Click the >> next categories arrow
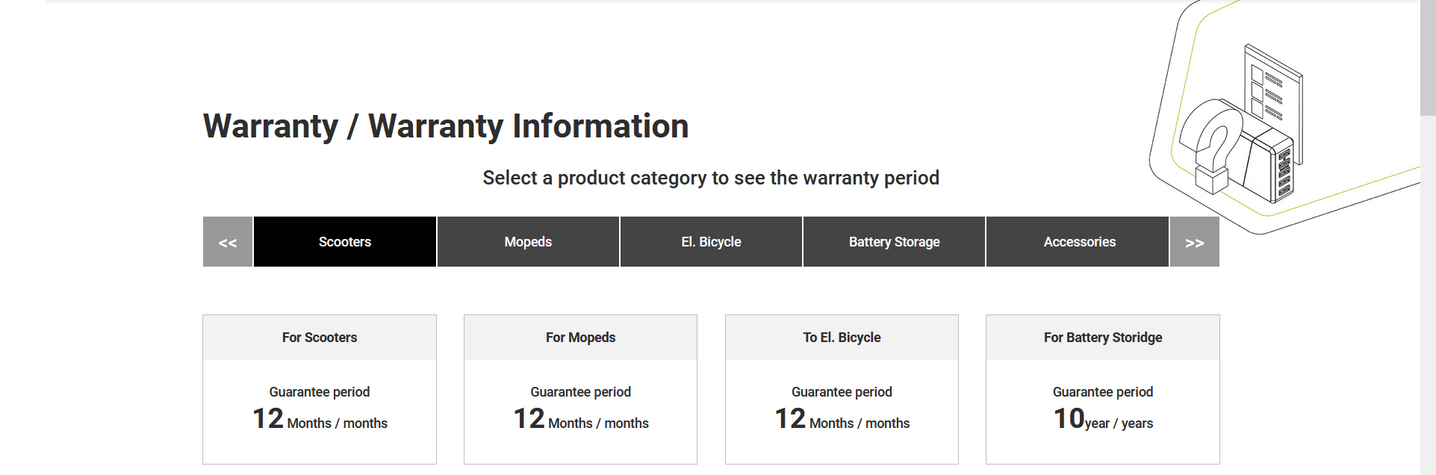Viewport: 1436px width, 475px height. [1194, 242]
